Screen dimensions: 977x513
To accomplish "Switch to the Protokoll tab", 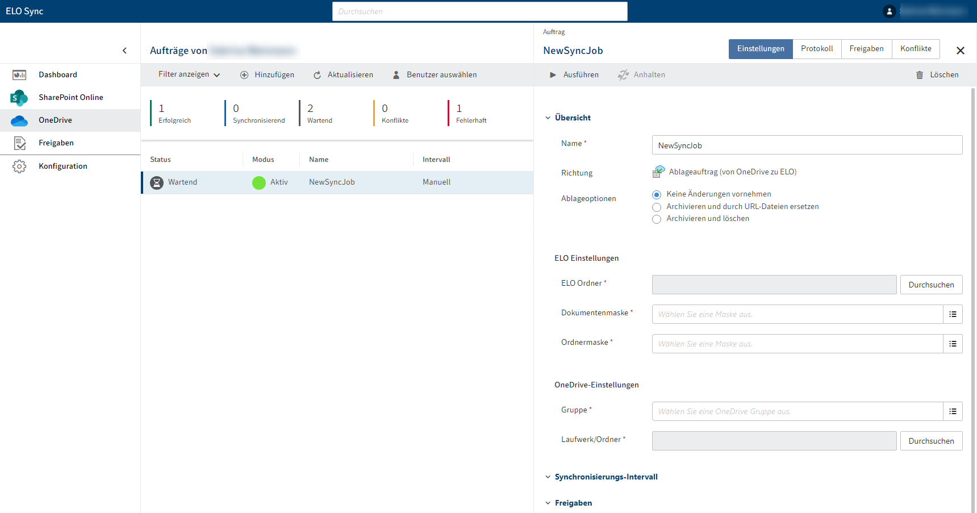I will (x=817, y=49).
